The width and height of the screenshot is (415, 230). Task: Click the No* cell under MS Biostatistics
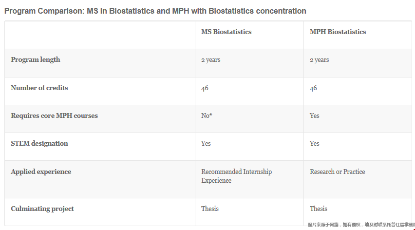pyautogui.click(x=207, y=116)
